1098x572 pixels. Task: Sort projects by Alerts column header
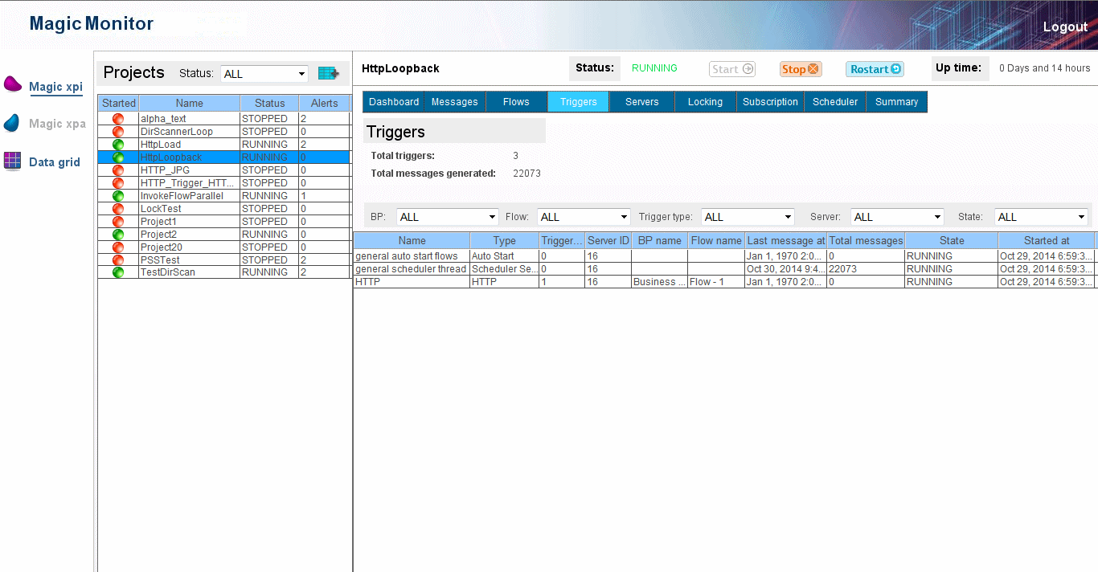click(325, 103)
